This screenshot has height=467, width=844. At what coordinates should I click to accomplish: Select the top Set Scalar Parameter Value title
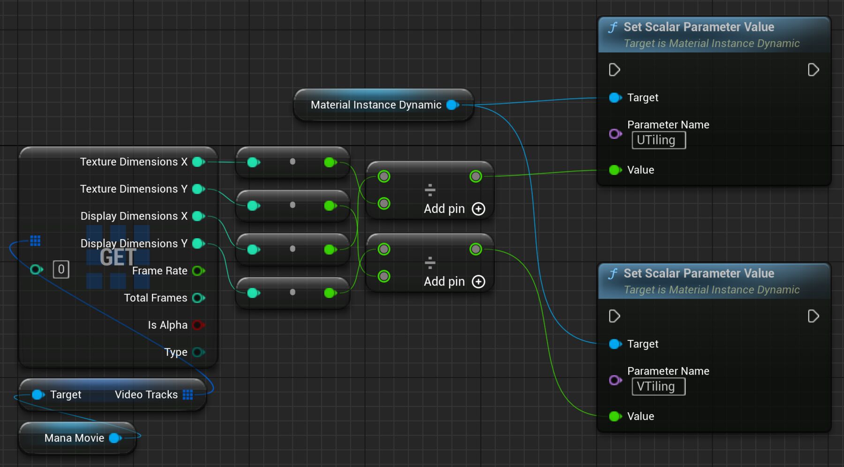[699, 27]
